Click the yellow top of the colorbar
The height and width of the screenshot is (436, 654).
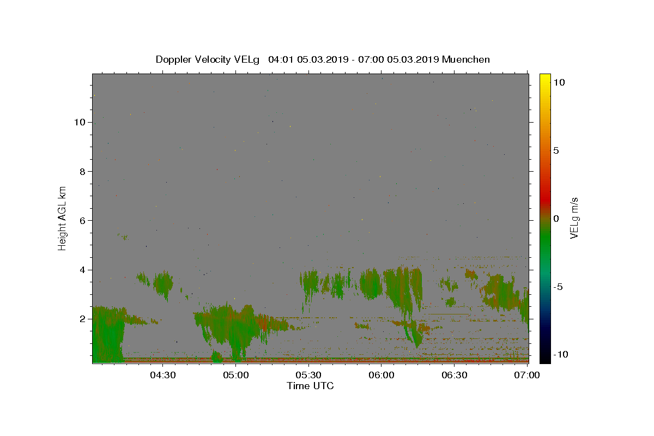545,77
